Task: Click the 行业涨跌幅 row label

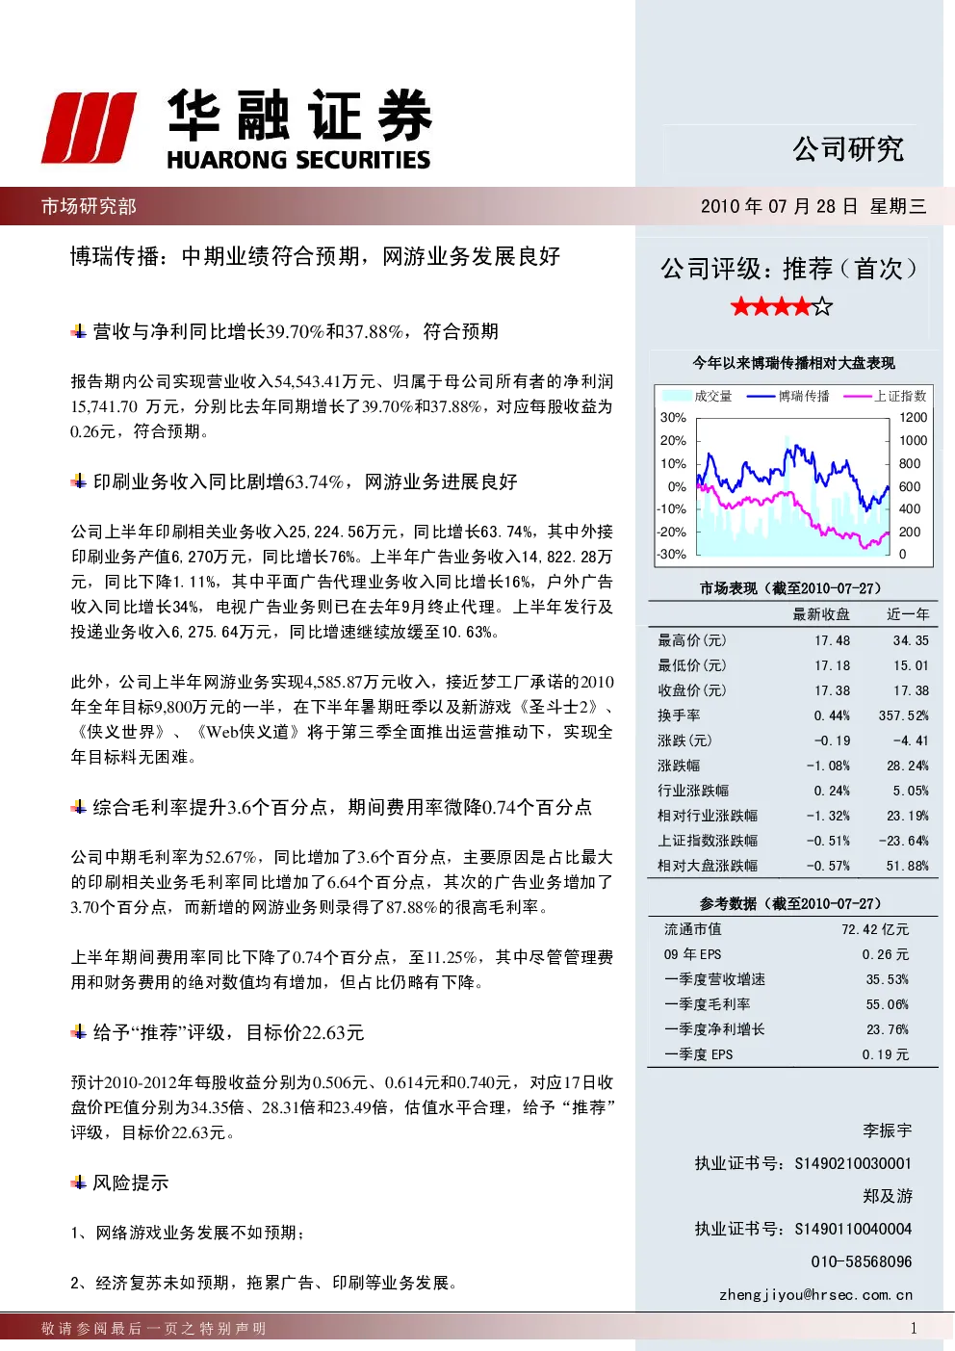Action: (693, 791)
